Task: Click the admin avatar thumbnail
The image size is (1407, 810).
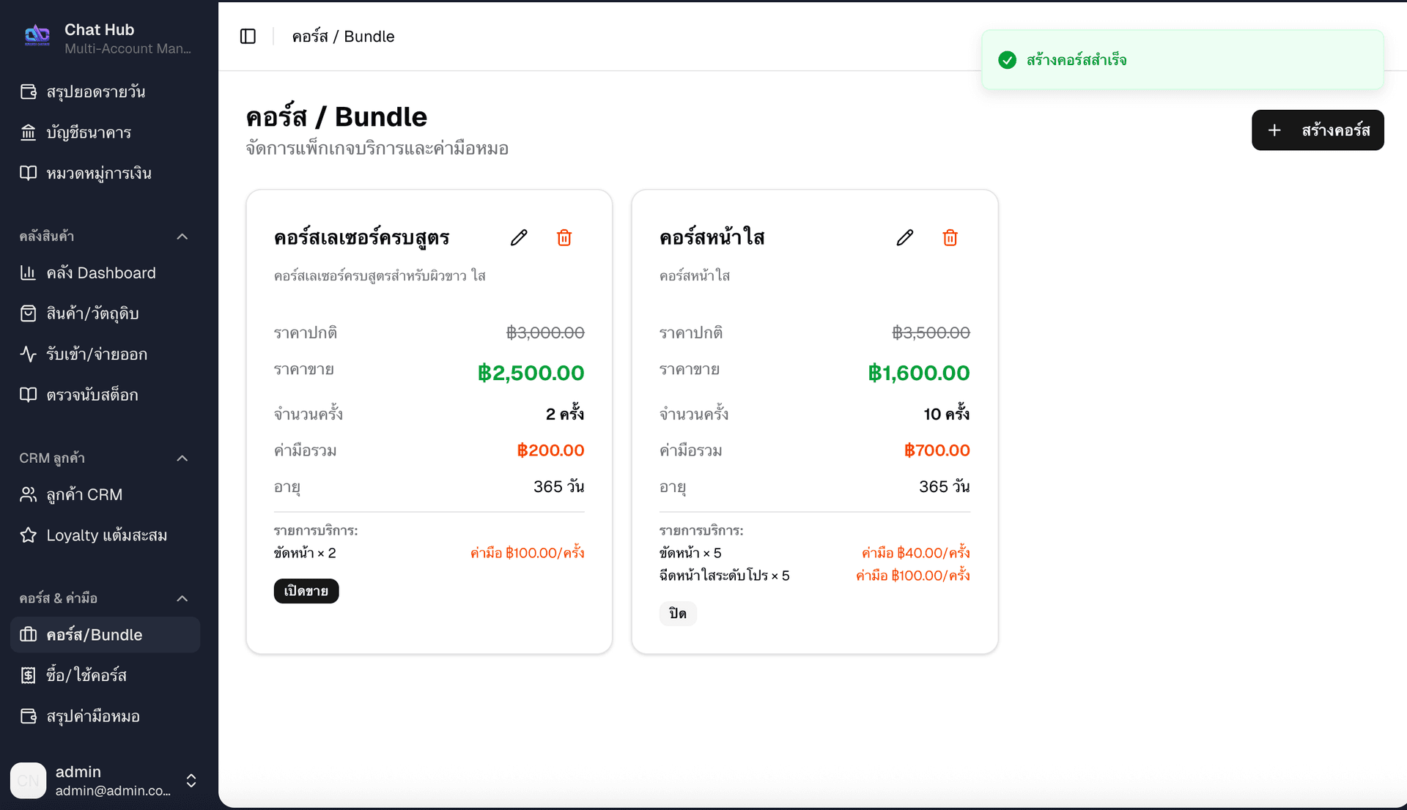Action: (29, 780)
